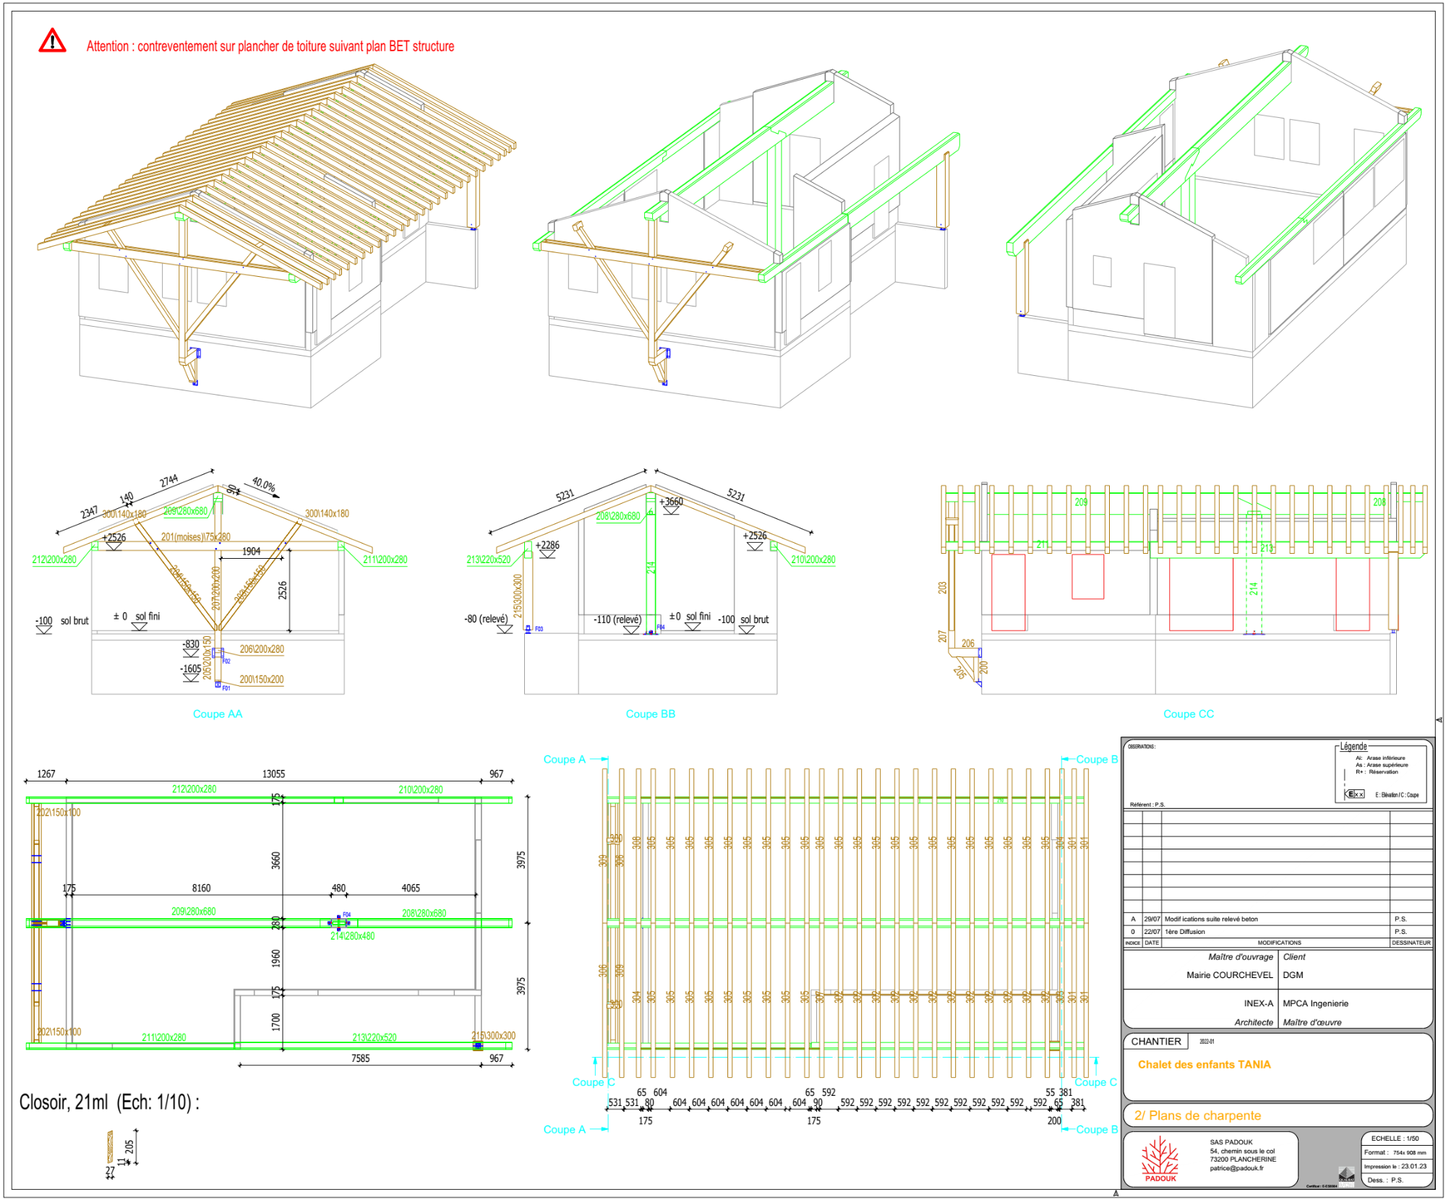Viewport: 1446px width, 1200px height.
Task: Click the boxed E legend symbol
Action: point(1354,794)
